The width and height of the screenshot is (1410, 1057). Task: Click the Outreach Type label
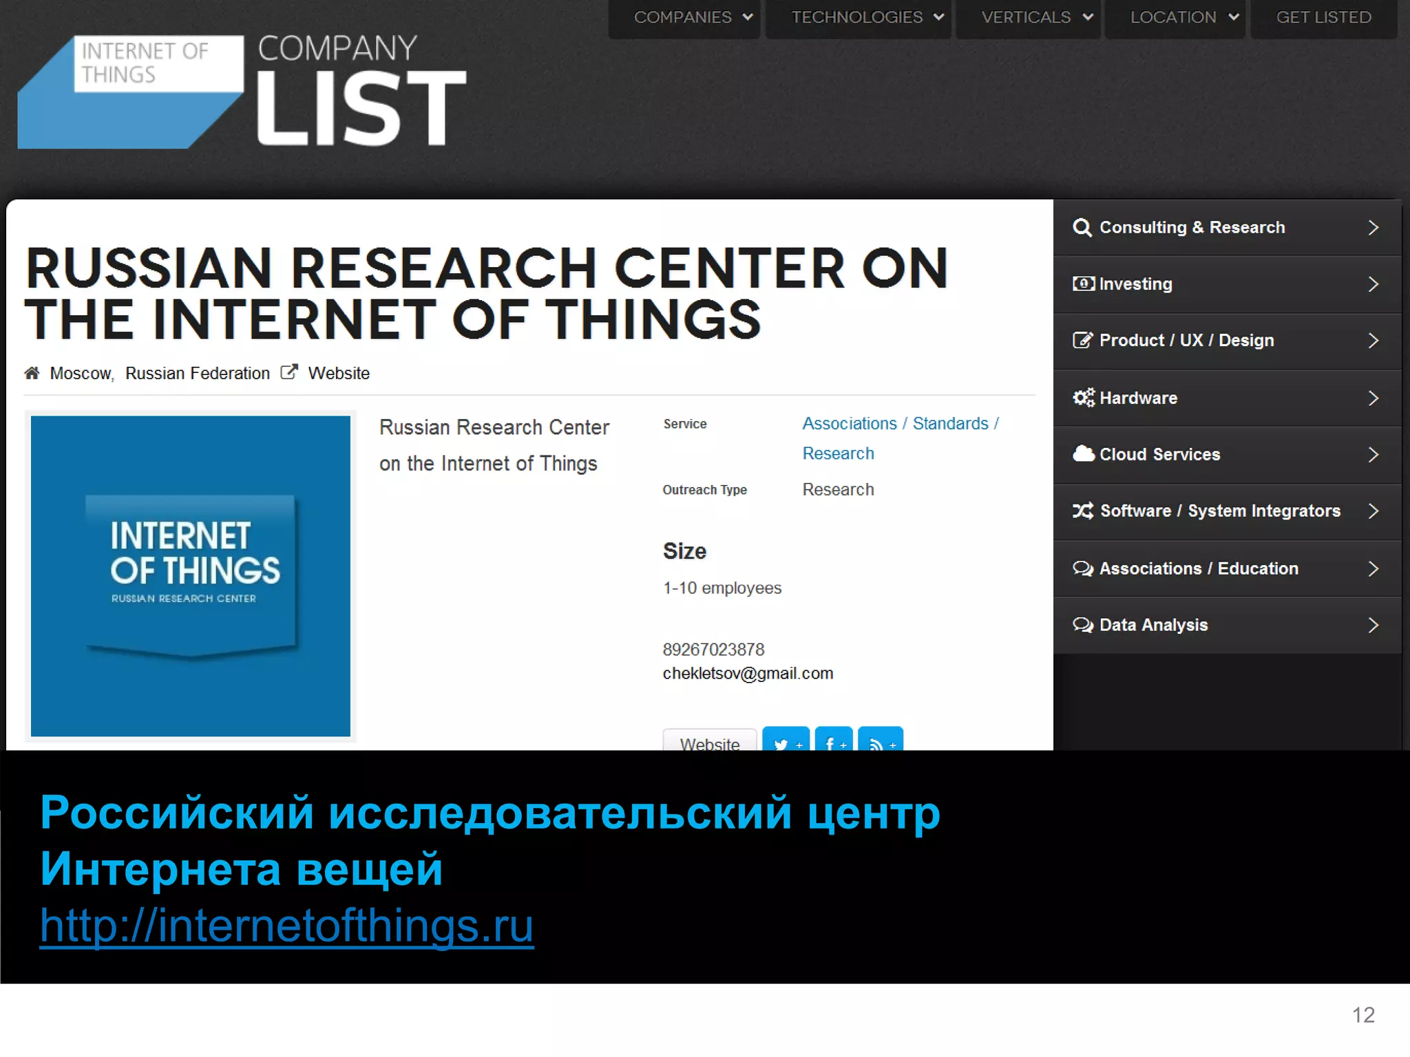coord(704,490)
